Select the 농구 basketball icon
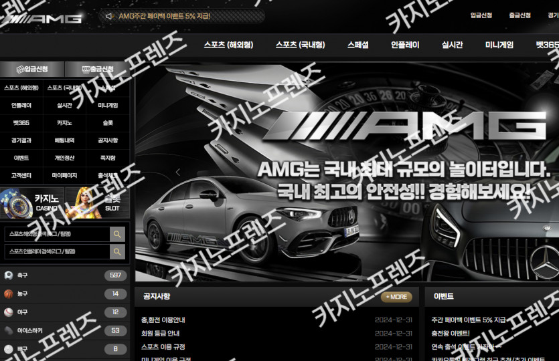 (x=9, y=293)
